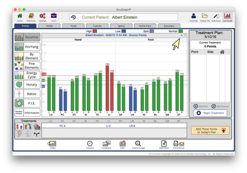Add These Points to Today's Plan
This screenshot has width=247, height=173.
[210, 130]
